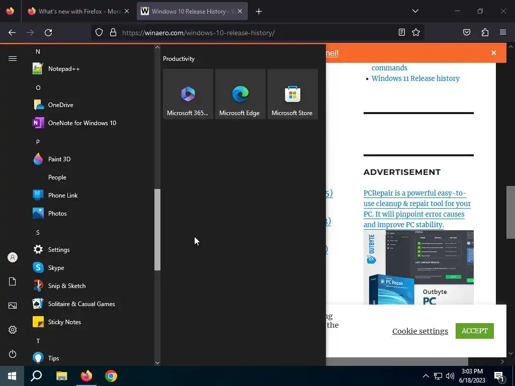Close the What's new with Firefox tab

[127, 12]
